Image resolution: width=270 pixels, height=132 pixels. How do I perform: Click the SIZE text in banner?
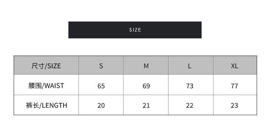(135, 30)
